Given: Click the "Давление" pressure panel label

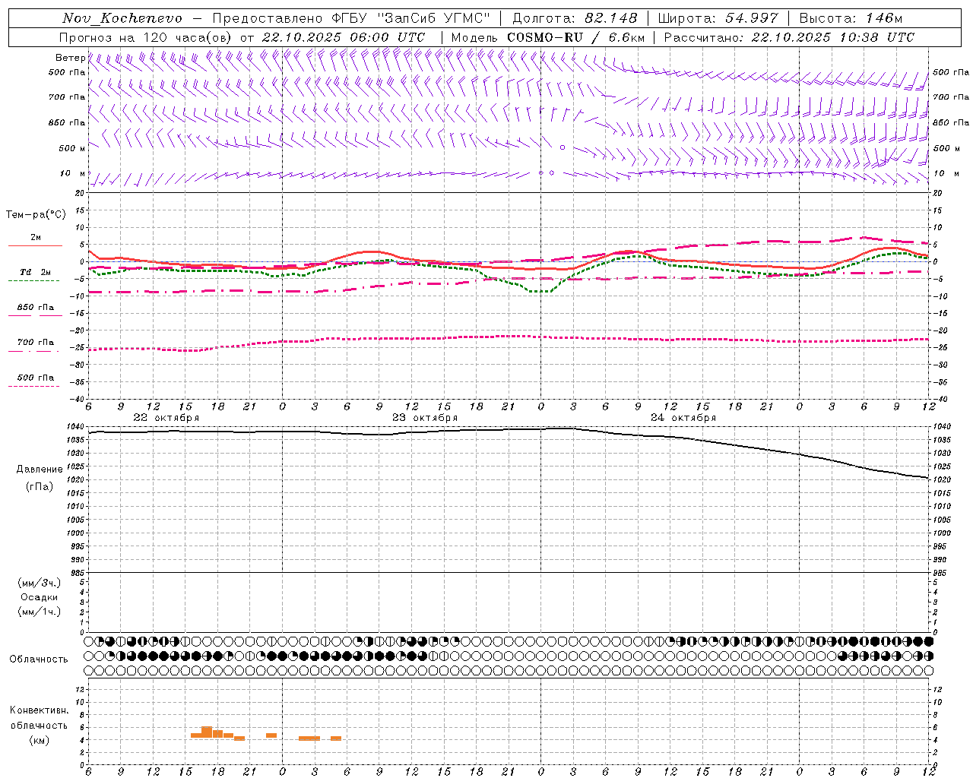Looking at the screenshot, I should [40, 470].
